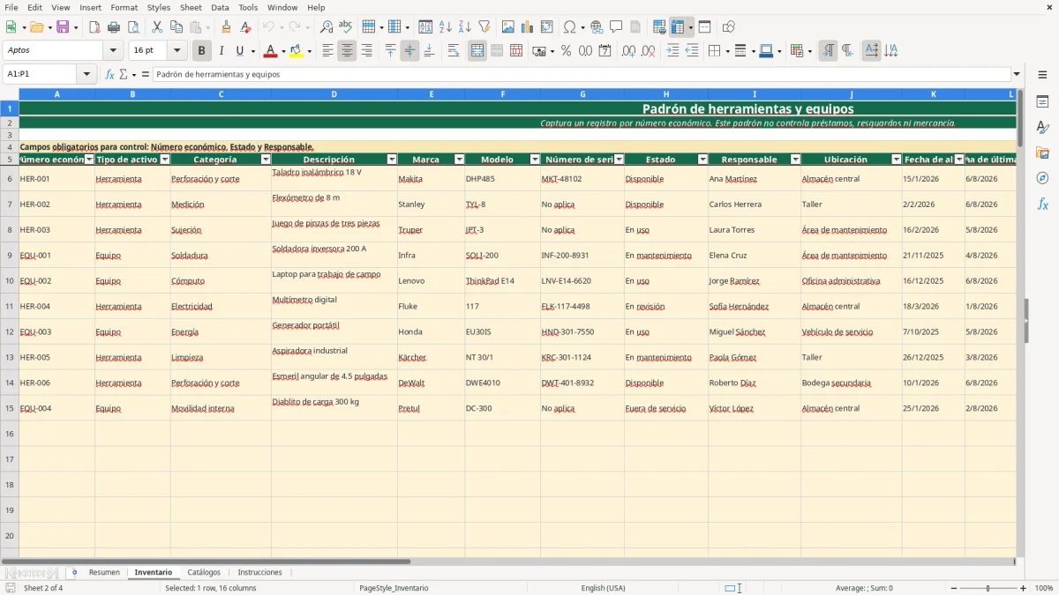
Task: Insert Special Character omega icon
Action: click(x=569, y=27)
